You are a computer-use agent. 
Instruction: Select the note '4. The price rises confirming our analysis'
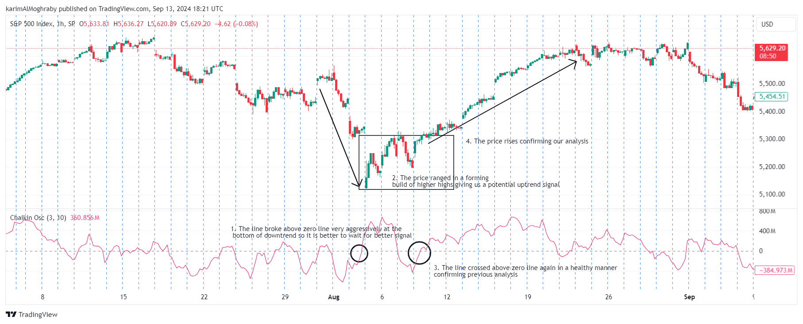(527, 141)
